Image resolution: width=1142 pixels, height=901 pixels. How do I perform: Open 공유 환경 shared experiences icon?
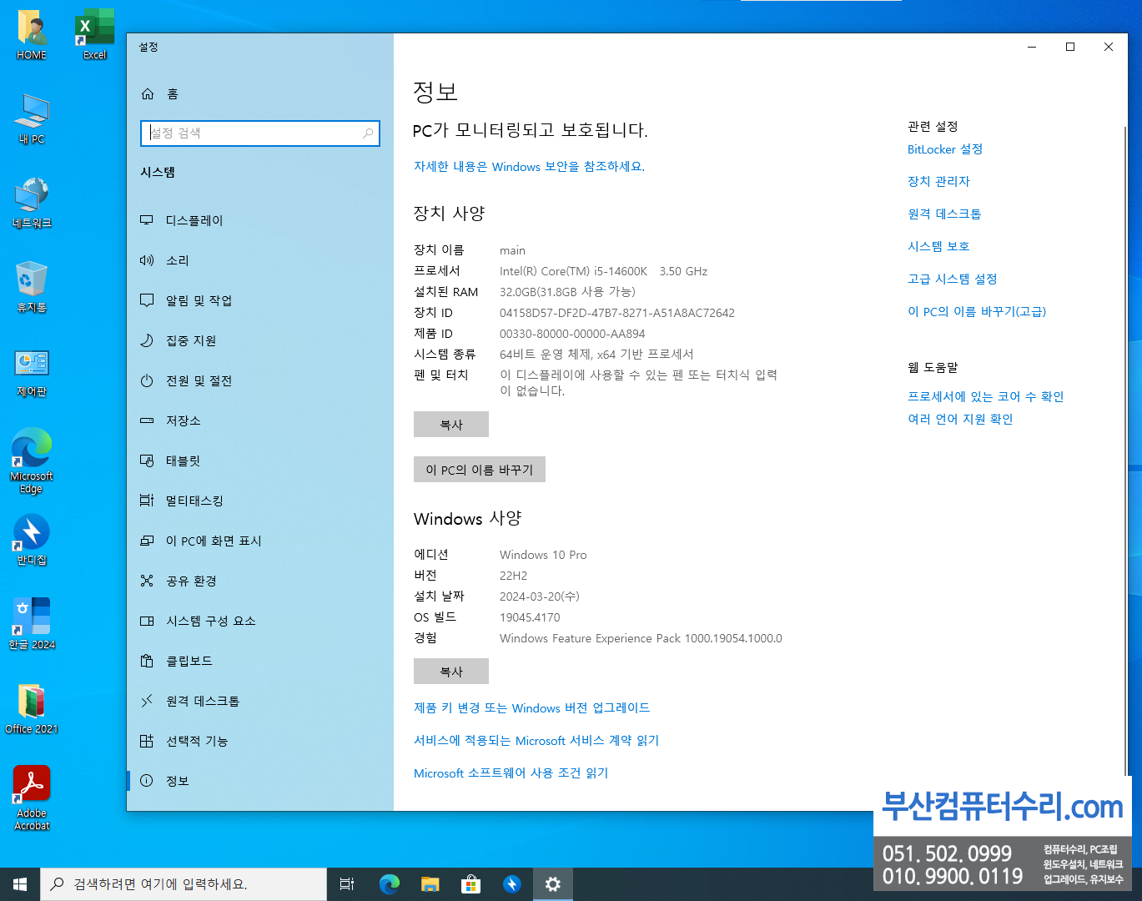[147, 581]
